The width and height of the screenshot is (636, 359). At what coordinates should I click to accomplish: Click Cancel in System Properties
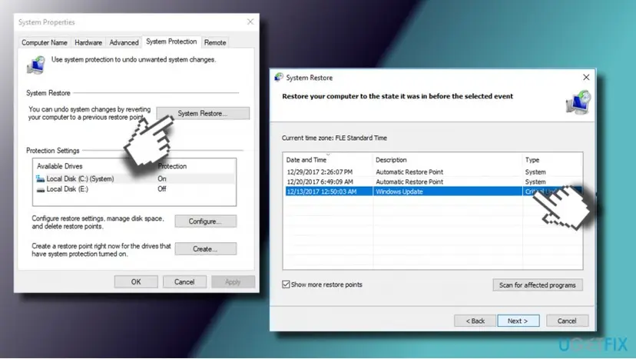[x=184, y=282]
